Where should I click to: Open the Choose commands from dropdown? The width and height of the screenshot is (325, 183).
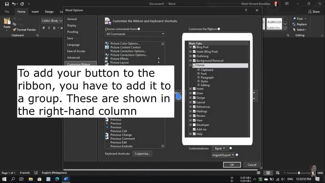(x=135, y=34)
